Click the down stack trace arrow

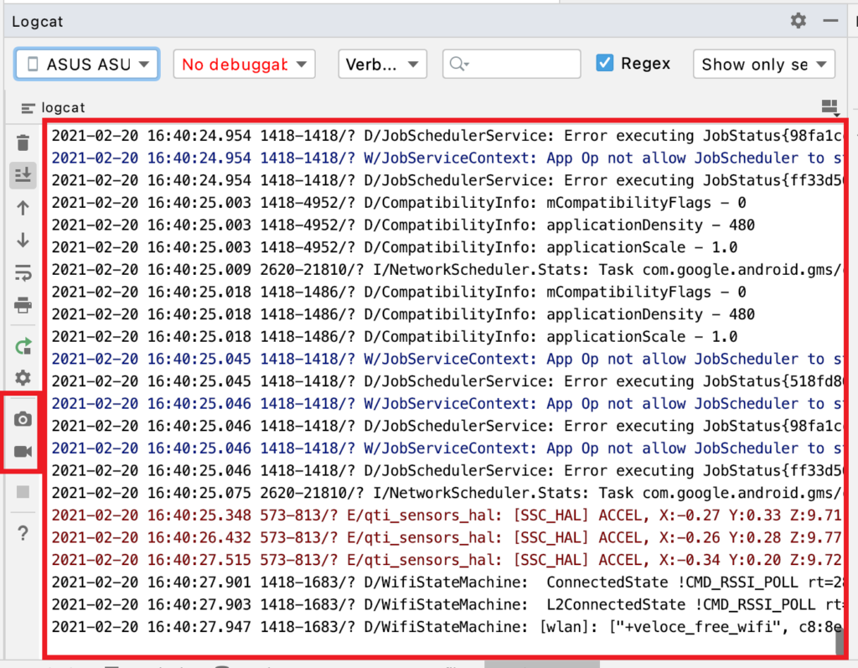[x=23, y=240]
